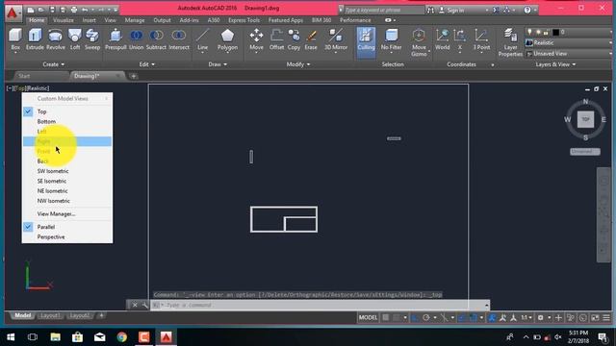Switch to Layout1 tab
616x346 pixels.
(x=50, y=315)
